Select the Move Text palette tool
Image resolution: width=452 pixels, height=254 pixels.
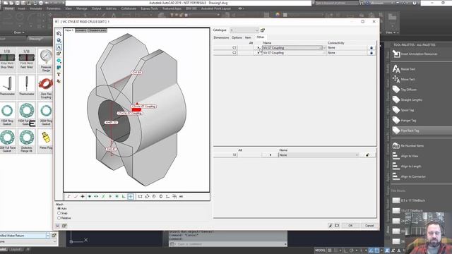click(404, 79)
